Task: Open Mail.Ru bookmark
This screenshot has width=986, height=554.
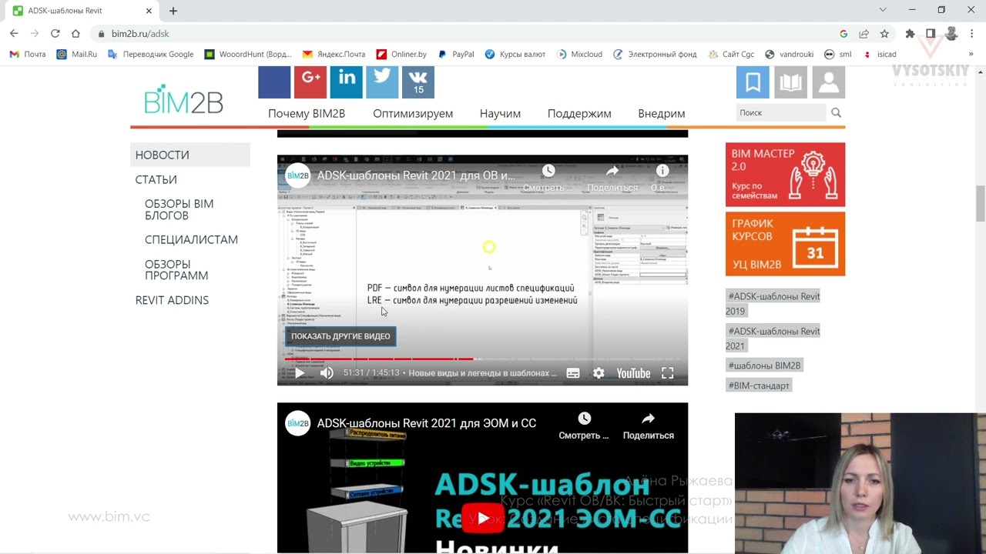Action: (x=77, y=55)
